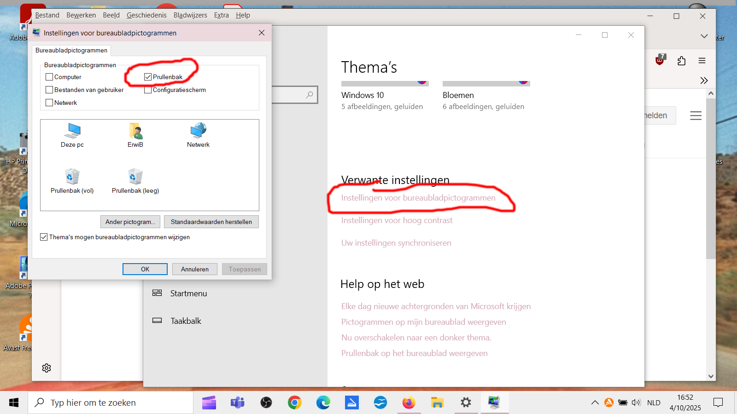Open Uw instellingen synchroniseren link
This screenshot has width=737, height=414.
click(396, 243)
